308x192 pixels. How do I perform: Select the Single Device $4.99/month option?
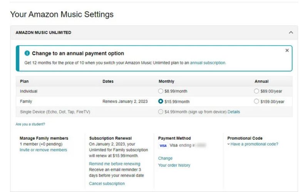click(x=161, y=112)
